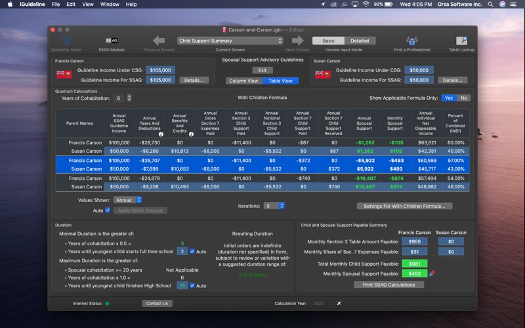Open Wi-Fi status menu
The width and height of the screenshot is (525, 328).
(366, 5)
